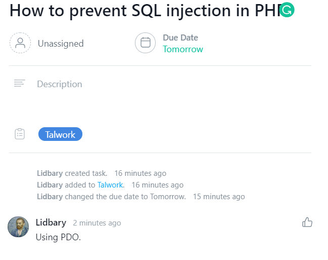Click the Lidbary commenter name
This screenshot has height=260, width=328.
click(x=51, y=222)
